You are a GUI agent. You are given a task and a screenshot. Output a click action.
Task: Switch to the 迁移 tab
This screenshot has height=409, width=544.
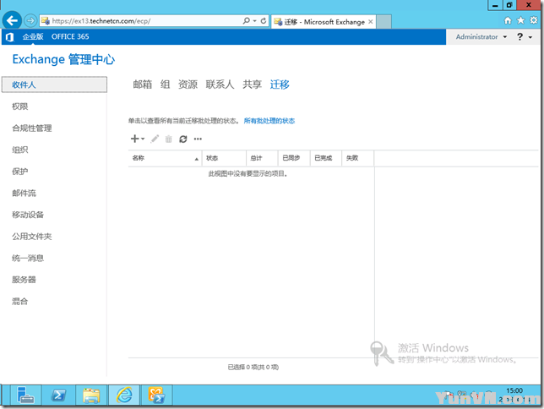tap(280, 85)
